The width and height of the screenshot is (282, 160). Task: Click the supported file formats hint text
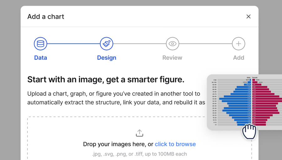139,154
